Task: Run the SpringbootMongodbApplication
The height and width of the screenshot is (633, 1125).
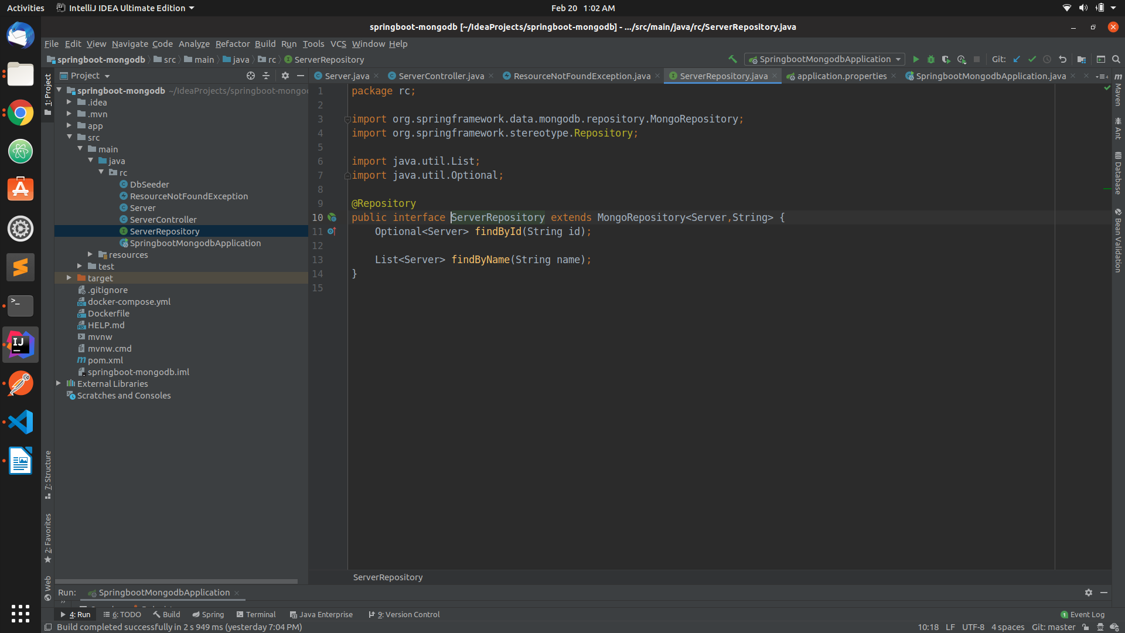Action: coord(916,59)
